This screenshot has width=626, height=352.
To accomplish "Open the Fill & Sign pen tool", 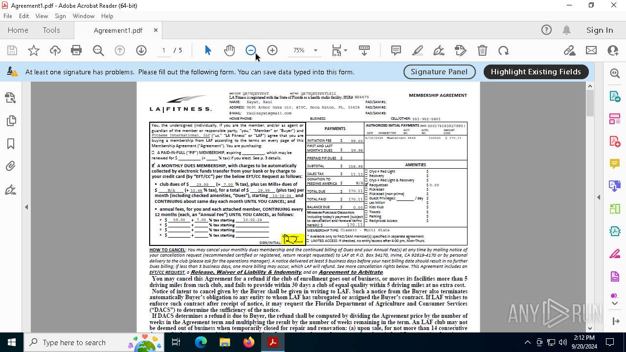I will 439,50.
